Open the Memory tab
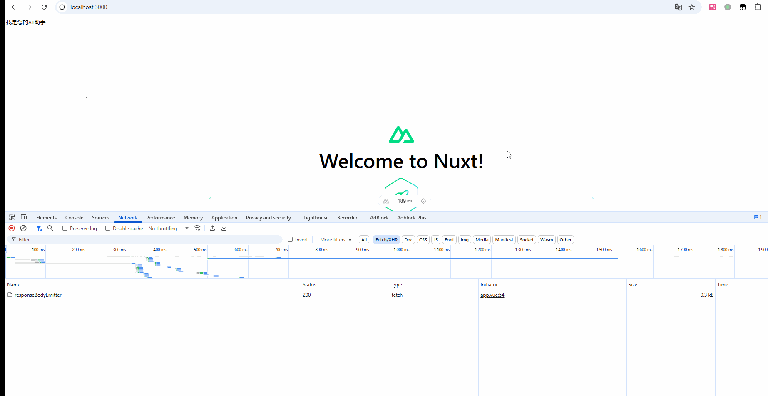This screenshot has width=768, height=396. tap(193, 218)
